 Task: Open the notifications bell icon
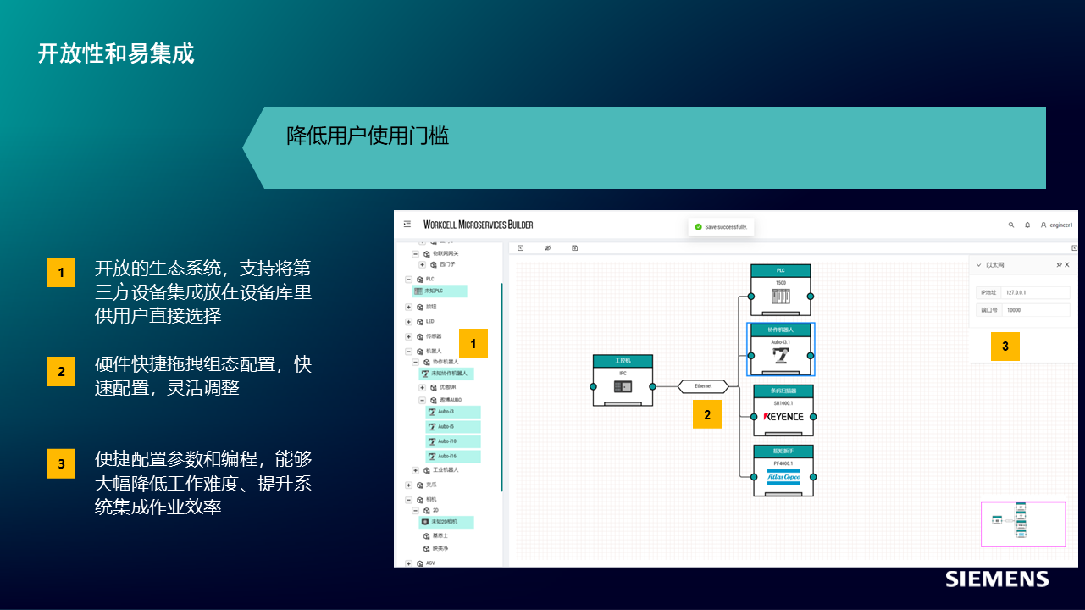[x=1027, y=225]
